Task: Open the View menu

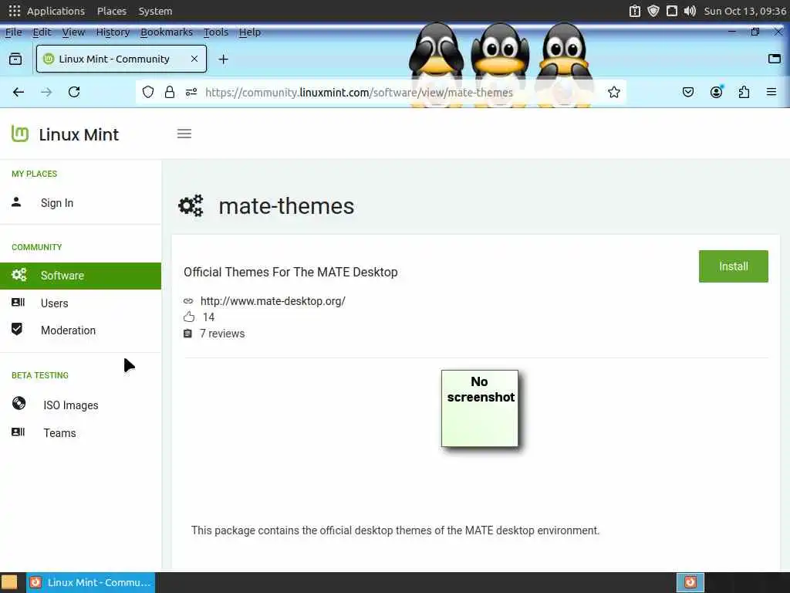Action: 73,32
